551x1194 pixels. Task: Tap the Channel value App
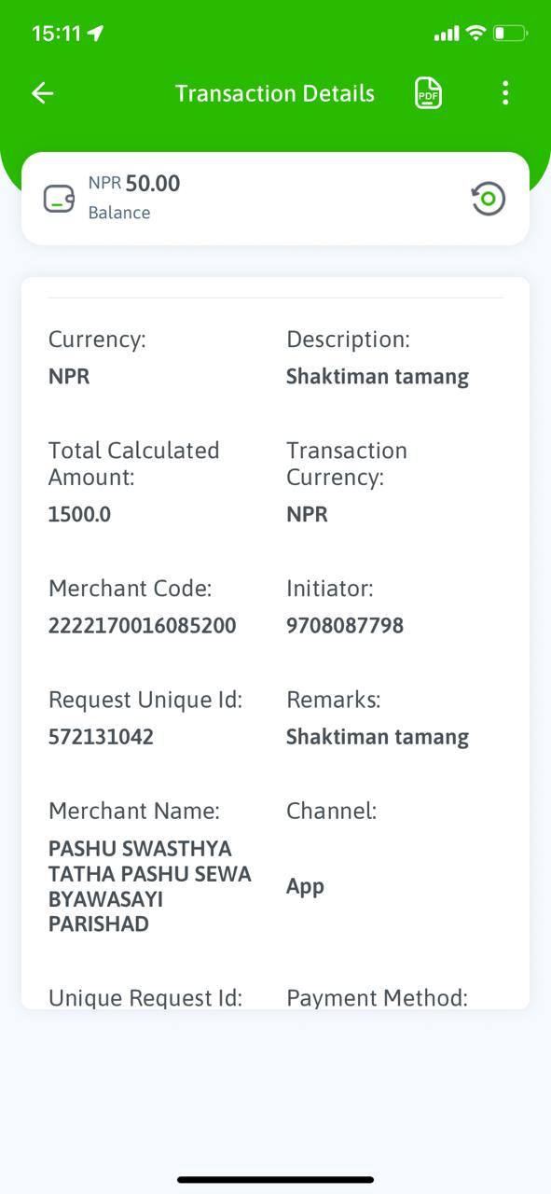(x=305, y=887)
